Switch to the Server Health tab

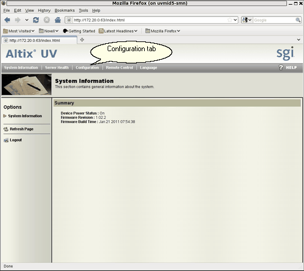(x=57, y=68)
